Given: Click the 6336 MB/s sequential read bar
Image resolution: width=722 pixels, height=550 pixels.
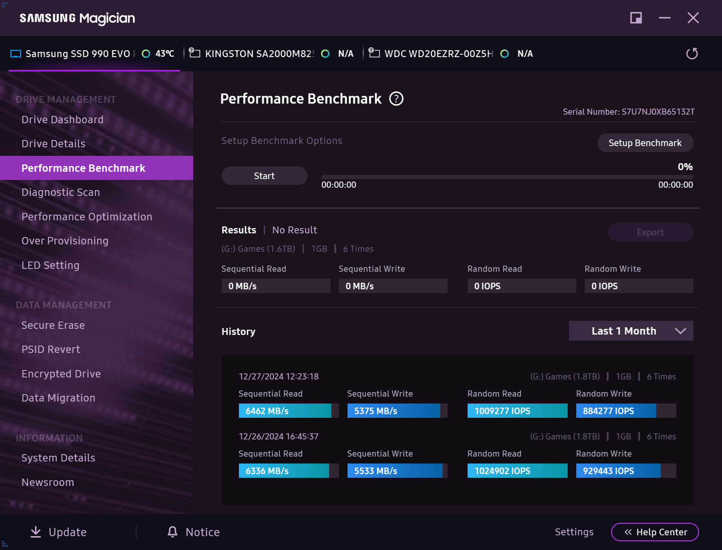Looking at the screenshot, I should click(x=289, y=470).
